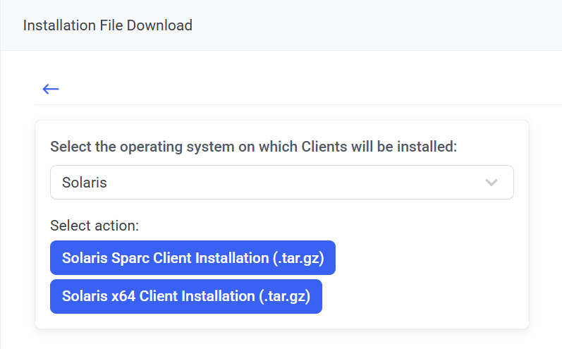Click the selected 'Solaris' value text
Viewport: 562px width, 349px height.
click(85, 183)
